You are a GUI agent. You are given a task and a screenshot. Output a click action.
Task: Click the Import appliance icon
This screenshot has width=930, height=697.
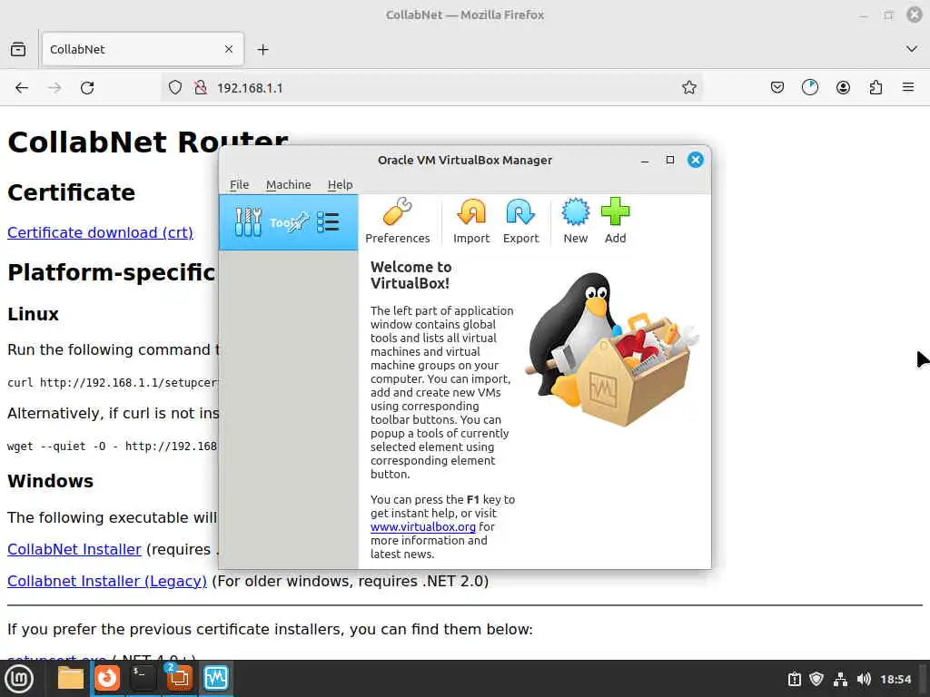point(471,221)
